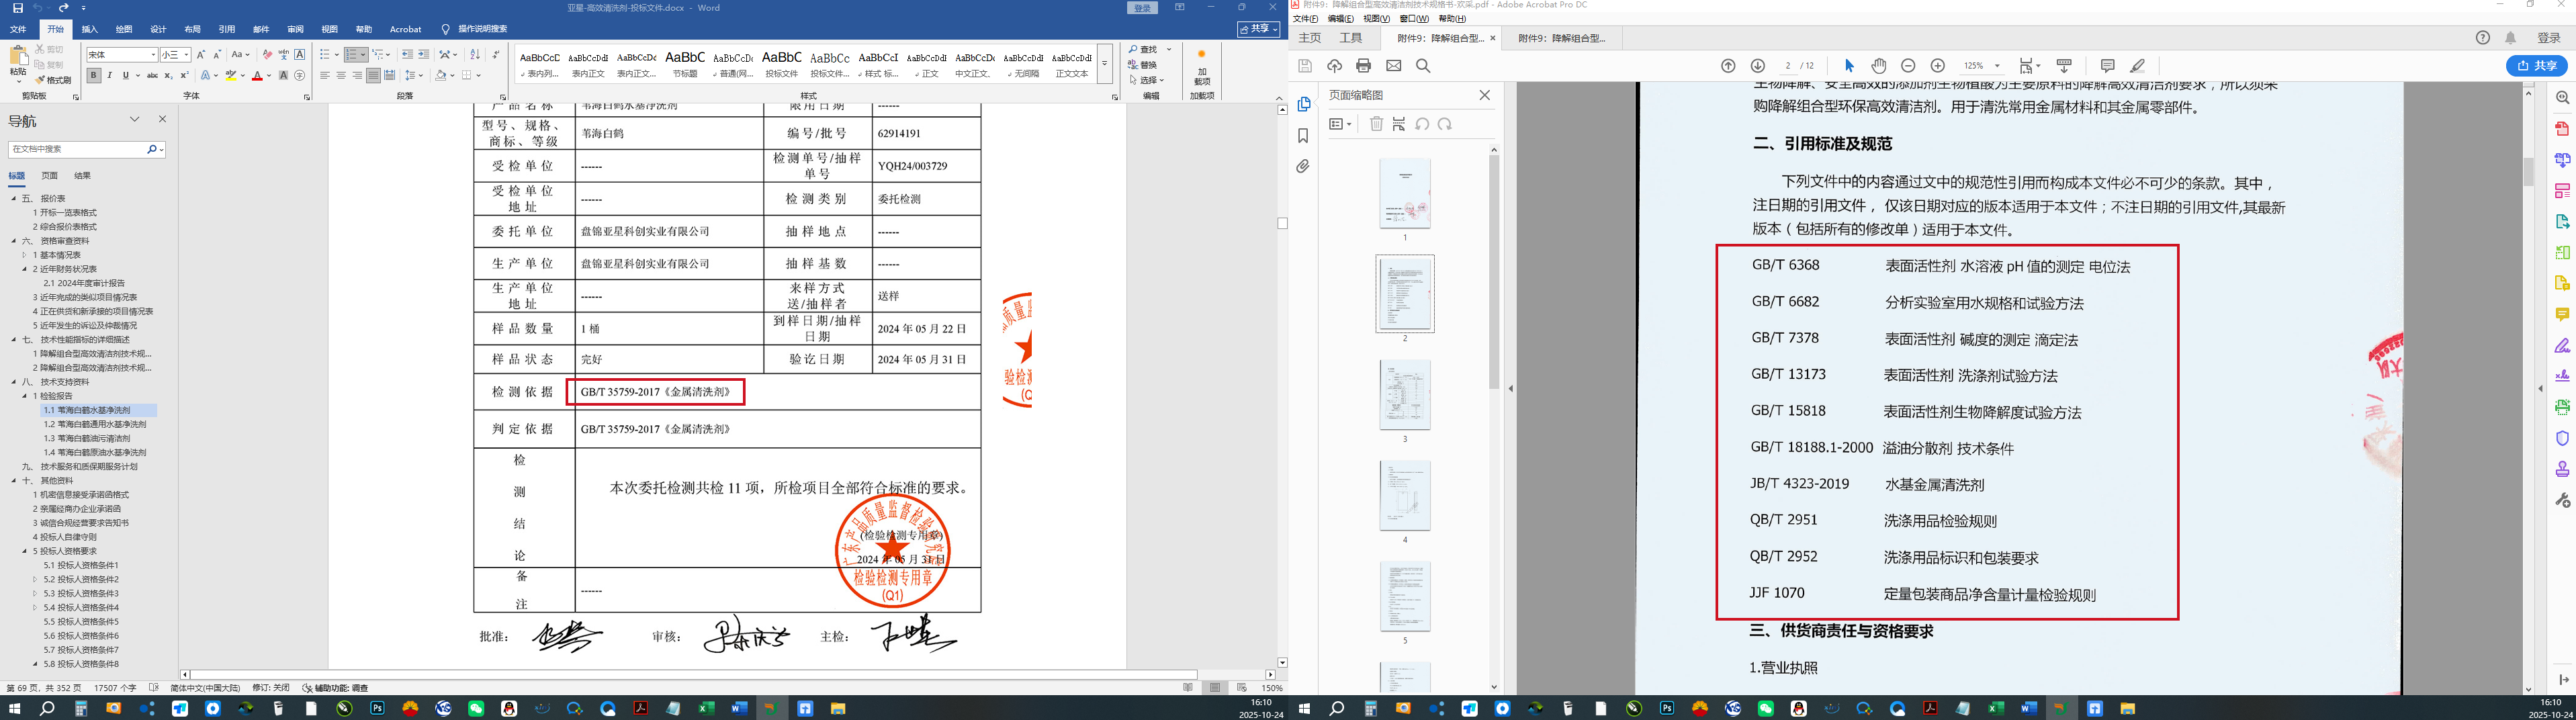This screenshot has width=2576, height=720.
Task: Select the Hand tool in Acrobat
Action: point(1879,66)
